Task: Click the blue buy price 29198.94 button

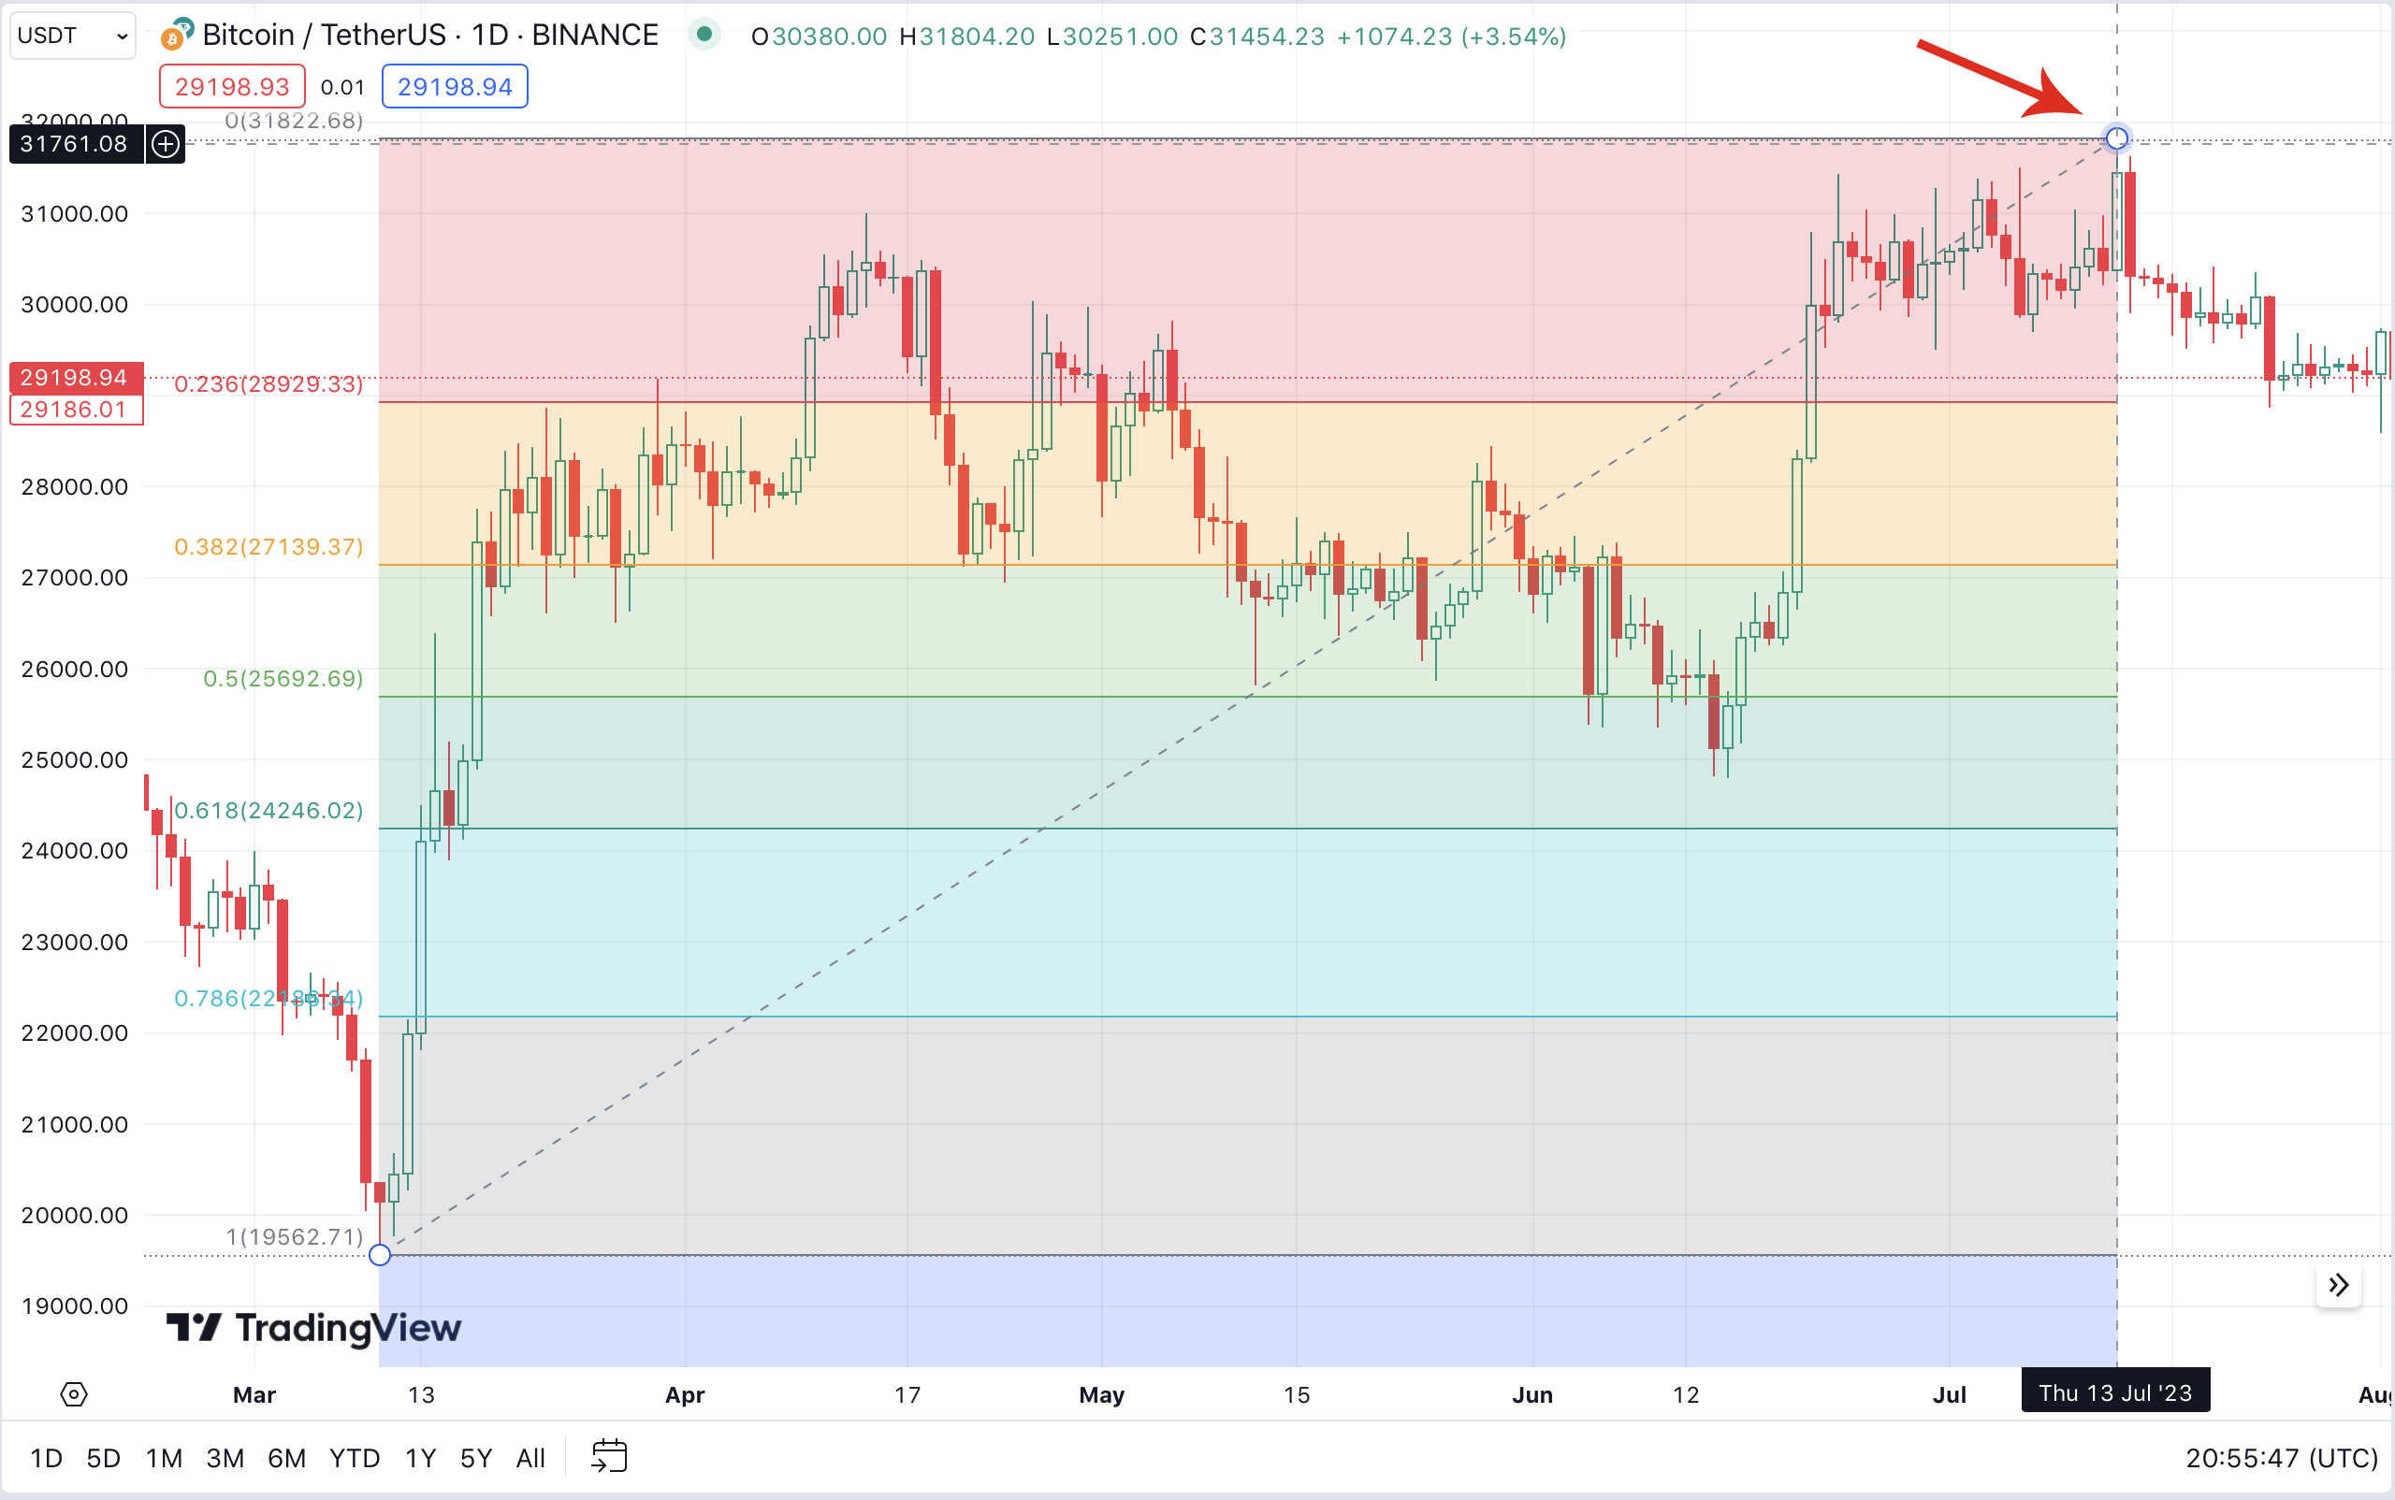Action: coord(455,87)
